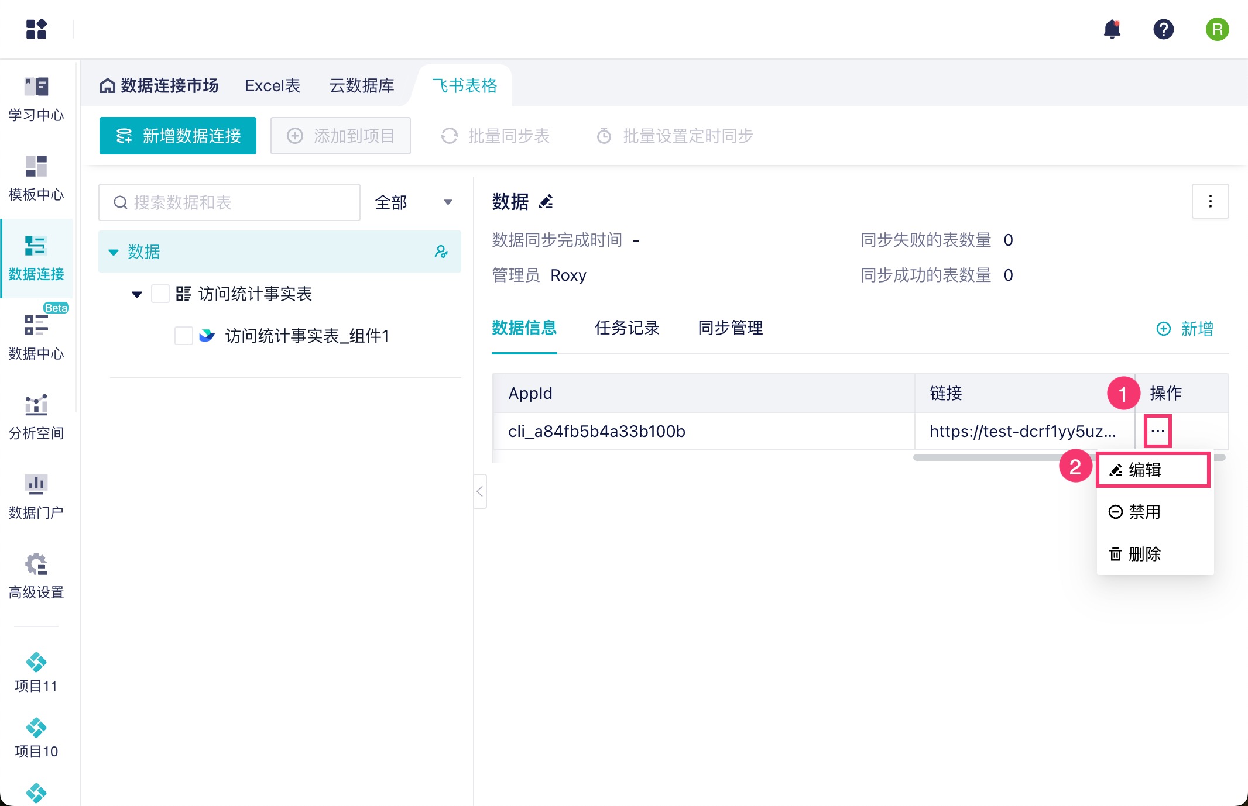
Task: Select 禁用 from the context menu
Action: [1143, 512]
